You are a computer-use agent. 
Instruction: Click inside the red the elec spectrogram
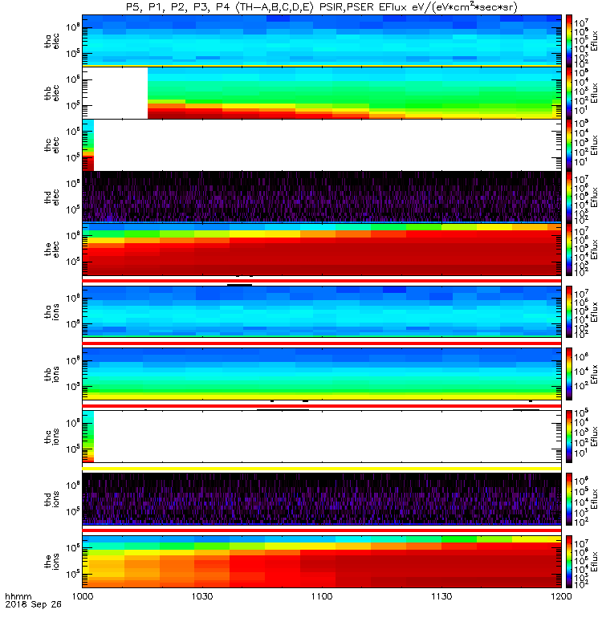322,249
